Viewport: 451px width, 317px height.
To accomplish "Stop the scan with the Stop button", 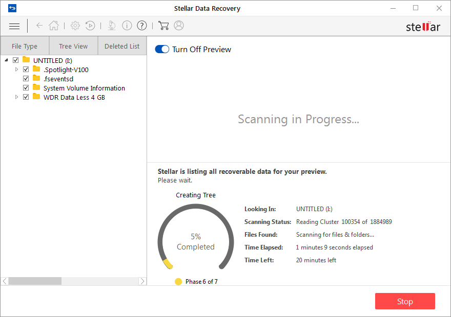I will click(x=405, y=301).
